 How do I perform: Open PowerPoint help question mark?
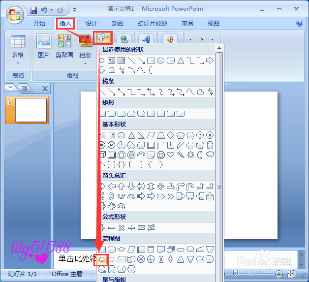(x=300, y=23)
